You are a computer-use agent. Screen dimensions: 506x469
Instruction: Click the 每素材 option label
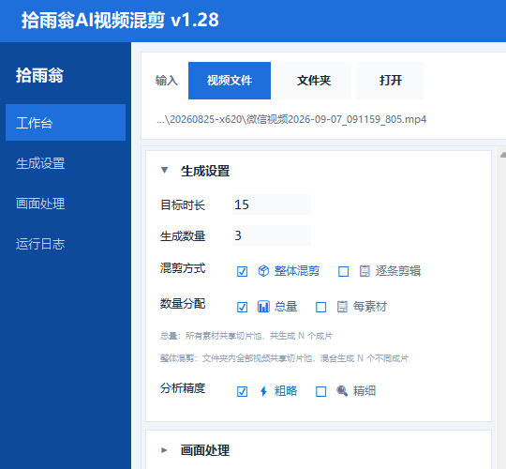pyautogui.click(x=370, y=306)
